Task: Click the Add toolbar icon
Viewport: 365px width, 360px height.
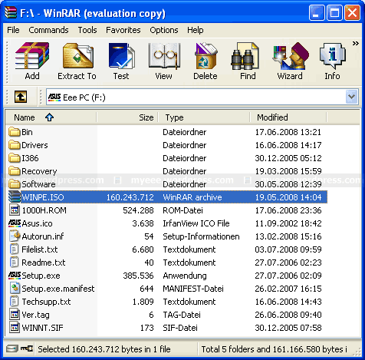Action: (32, 56)
